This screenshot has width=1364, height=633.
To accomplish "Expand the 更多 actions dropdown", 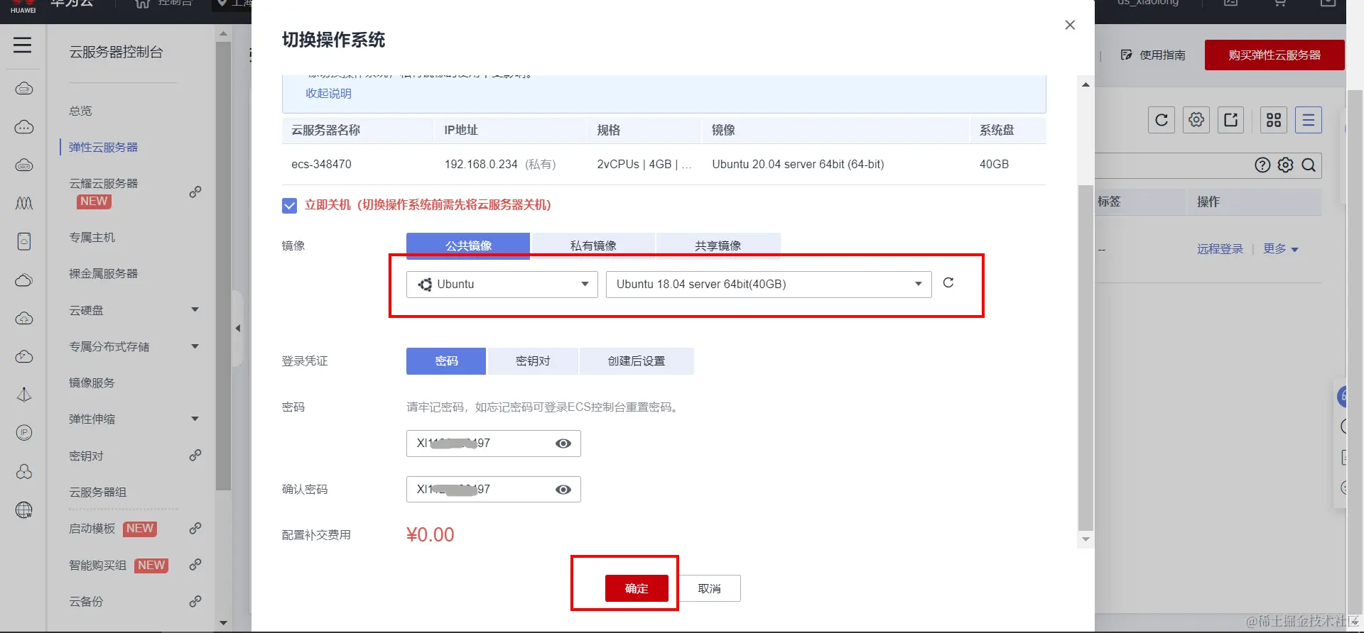I will (x=1281, y=249).
